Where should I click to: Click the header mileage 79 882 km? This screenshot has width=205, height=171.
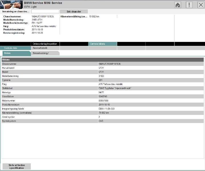point(94,17)
